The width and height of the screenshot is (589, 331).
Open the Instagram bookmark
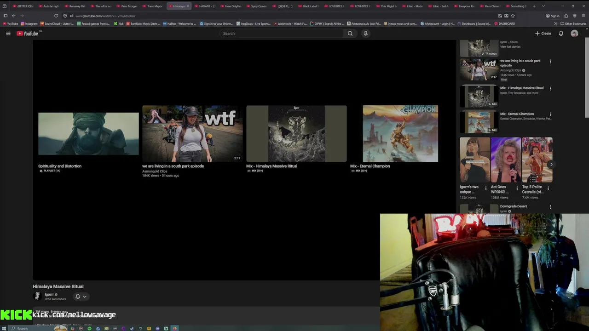29,23
